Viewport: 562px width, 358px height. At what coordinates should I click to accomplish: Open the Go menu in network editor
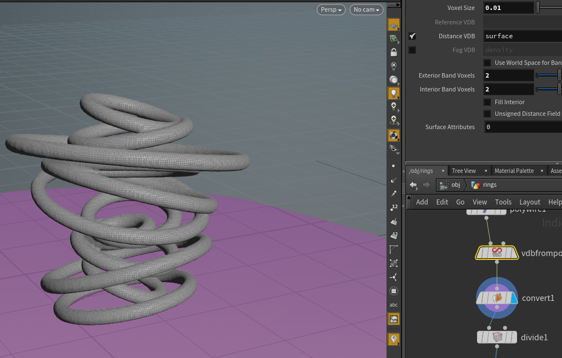pyautogui.click(x=460, y=202)
